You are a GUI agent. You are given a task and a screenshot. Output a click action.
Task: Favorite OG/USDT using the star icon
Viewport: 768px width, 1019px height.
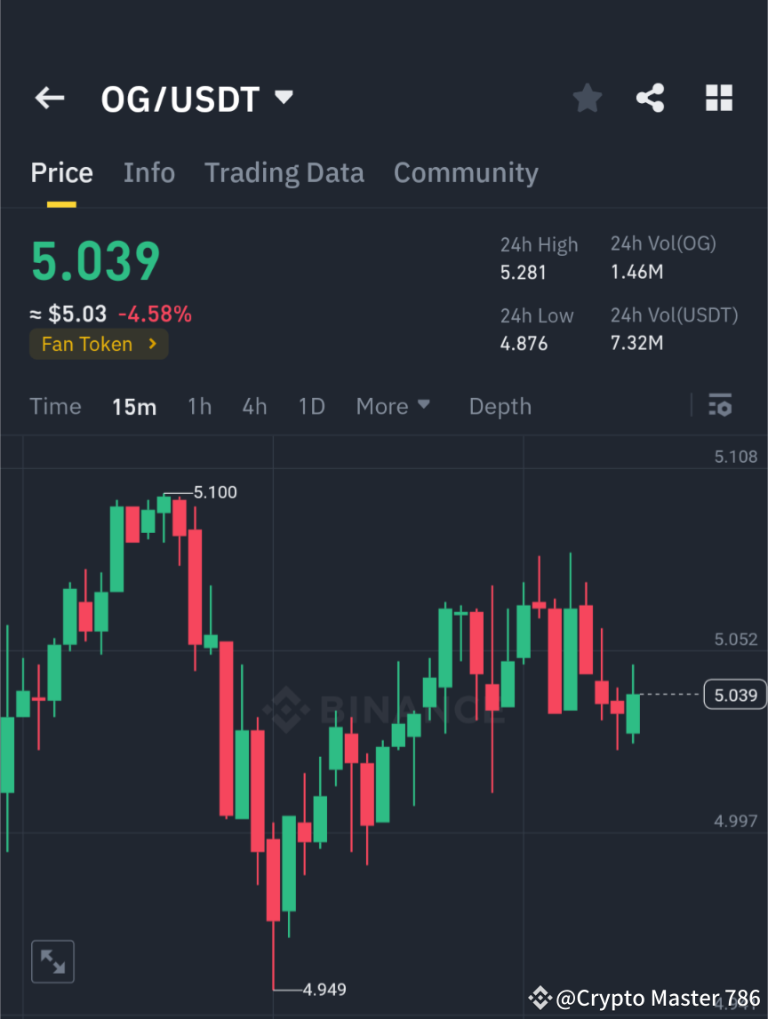pos(587,98)
